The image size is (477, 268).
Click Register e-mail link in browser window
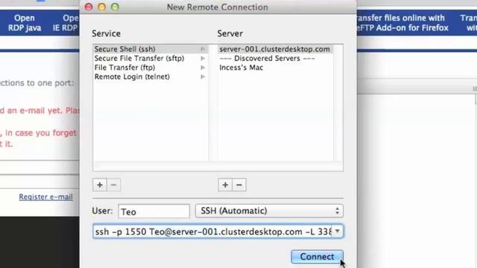(x=45, y=197)
